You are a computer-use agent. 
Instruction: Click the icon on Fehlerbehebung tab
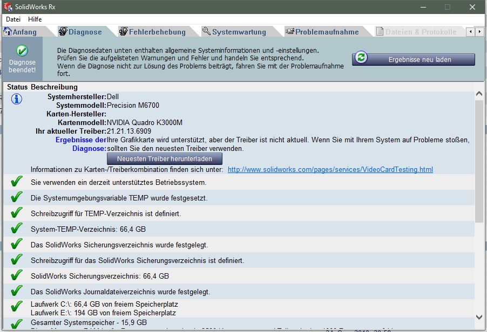pyautogui.click(x=124, y=31)
